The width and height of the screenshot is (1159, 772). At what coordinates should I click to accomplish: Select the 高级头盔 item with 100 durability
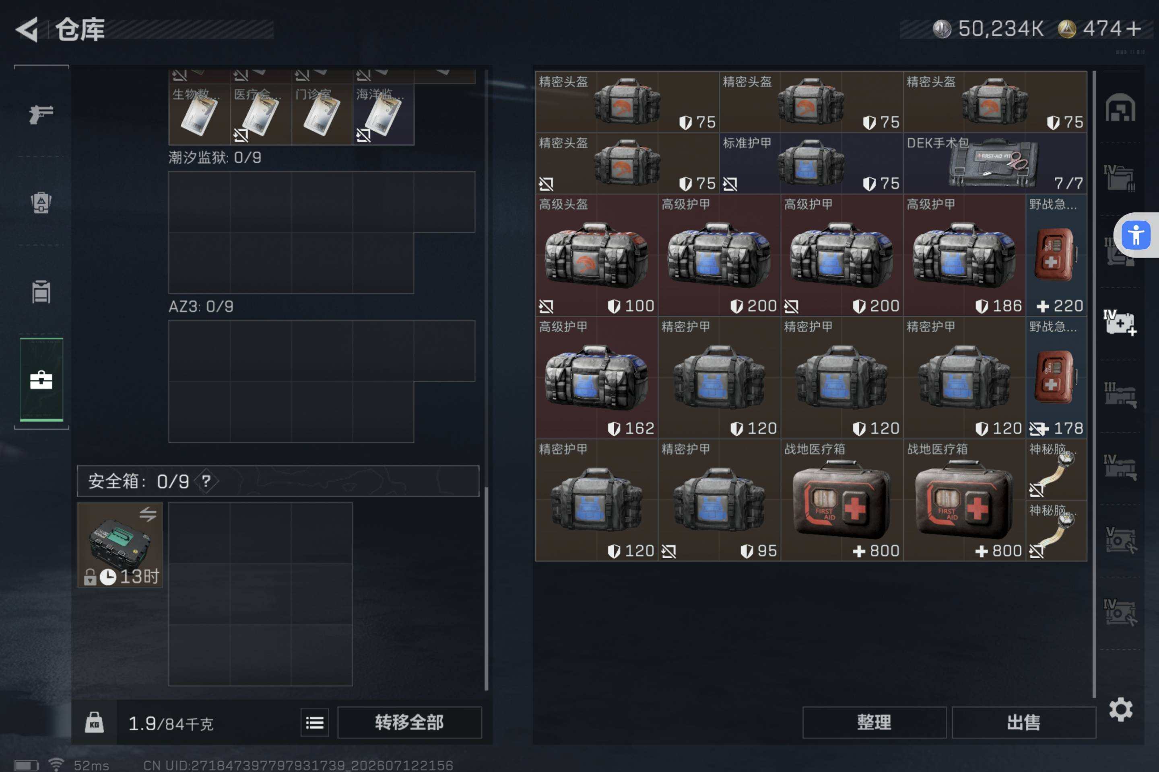596,255
